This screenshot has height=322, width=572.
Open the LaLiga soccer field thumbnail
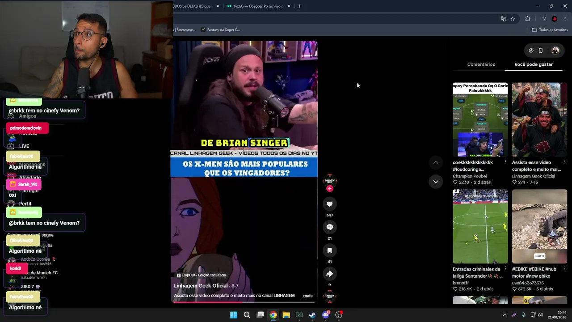click(480, 227)
